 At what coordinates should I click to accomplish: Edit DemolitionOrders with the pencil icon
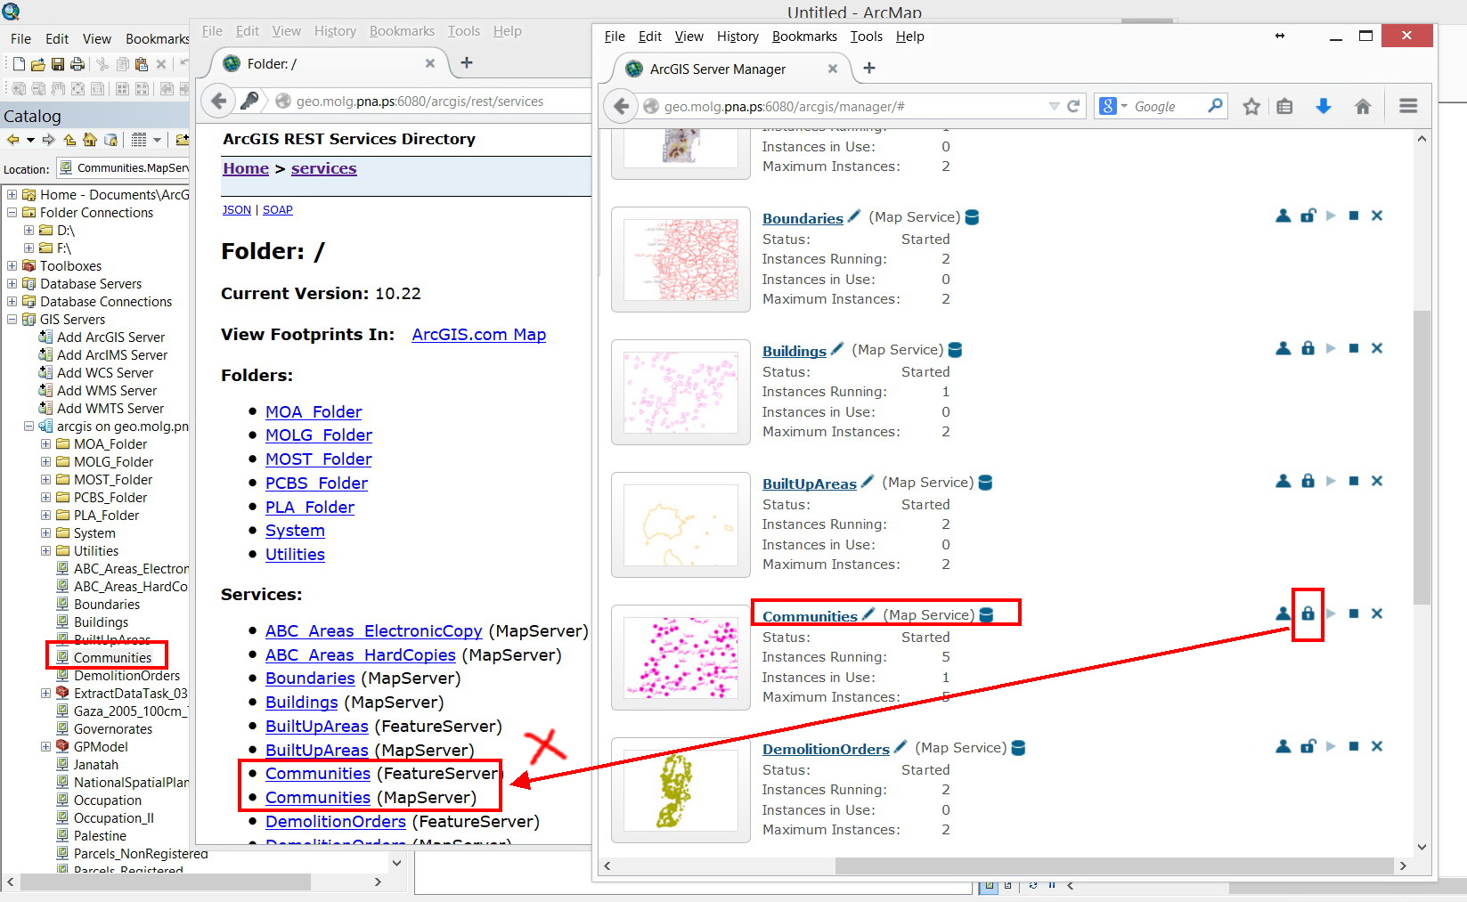(901, 746)
